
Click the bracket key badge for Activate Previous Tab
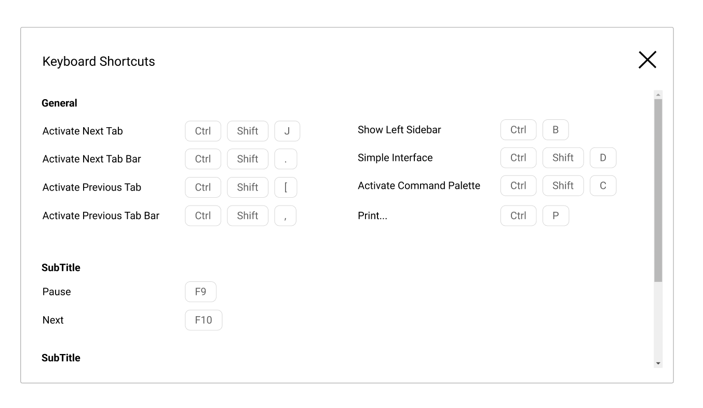pos(286,187)
